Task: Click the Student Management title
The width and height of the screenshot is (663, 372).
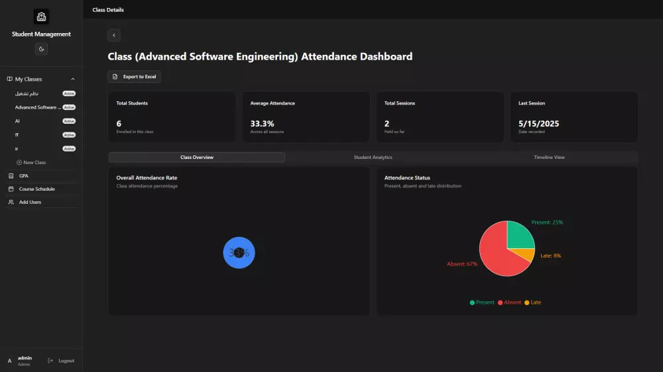Action: pyautogui.click(x=41, y=34)
